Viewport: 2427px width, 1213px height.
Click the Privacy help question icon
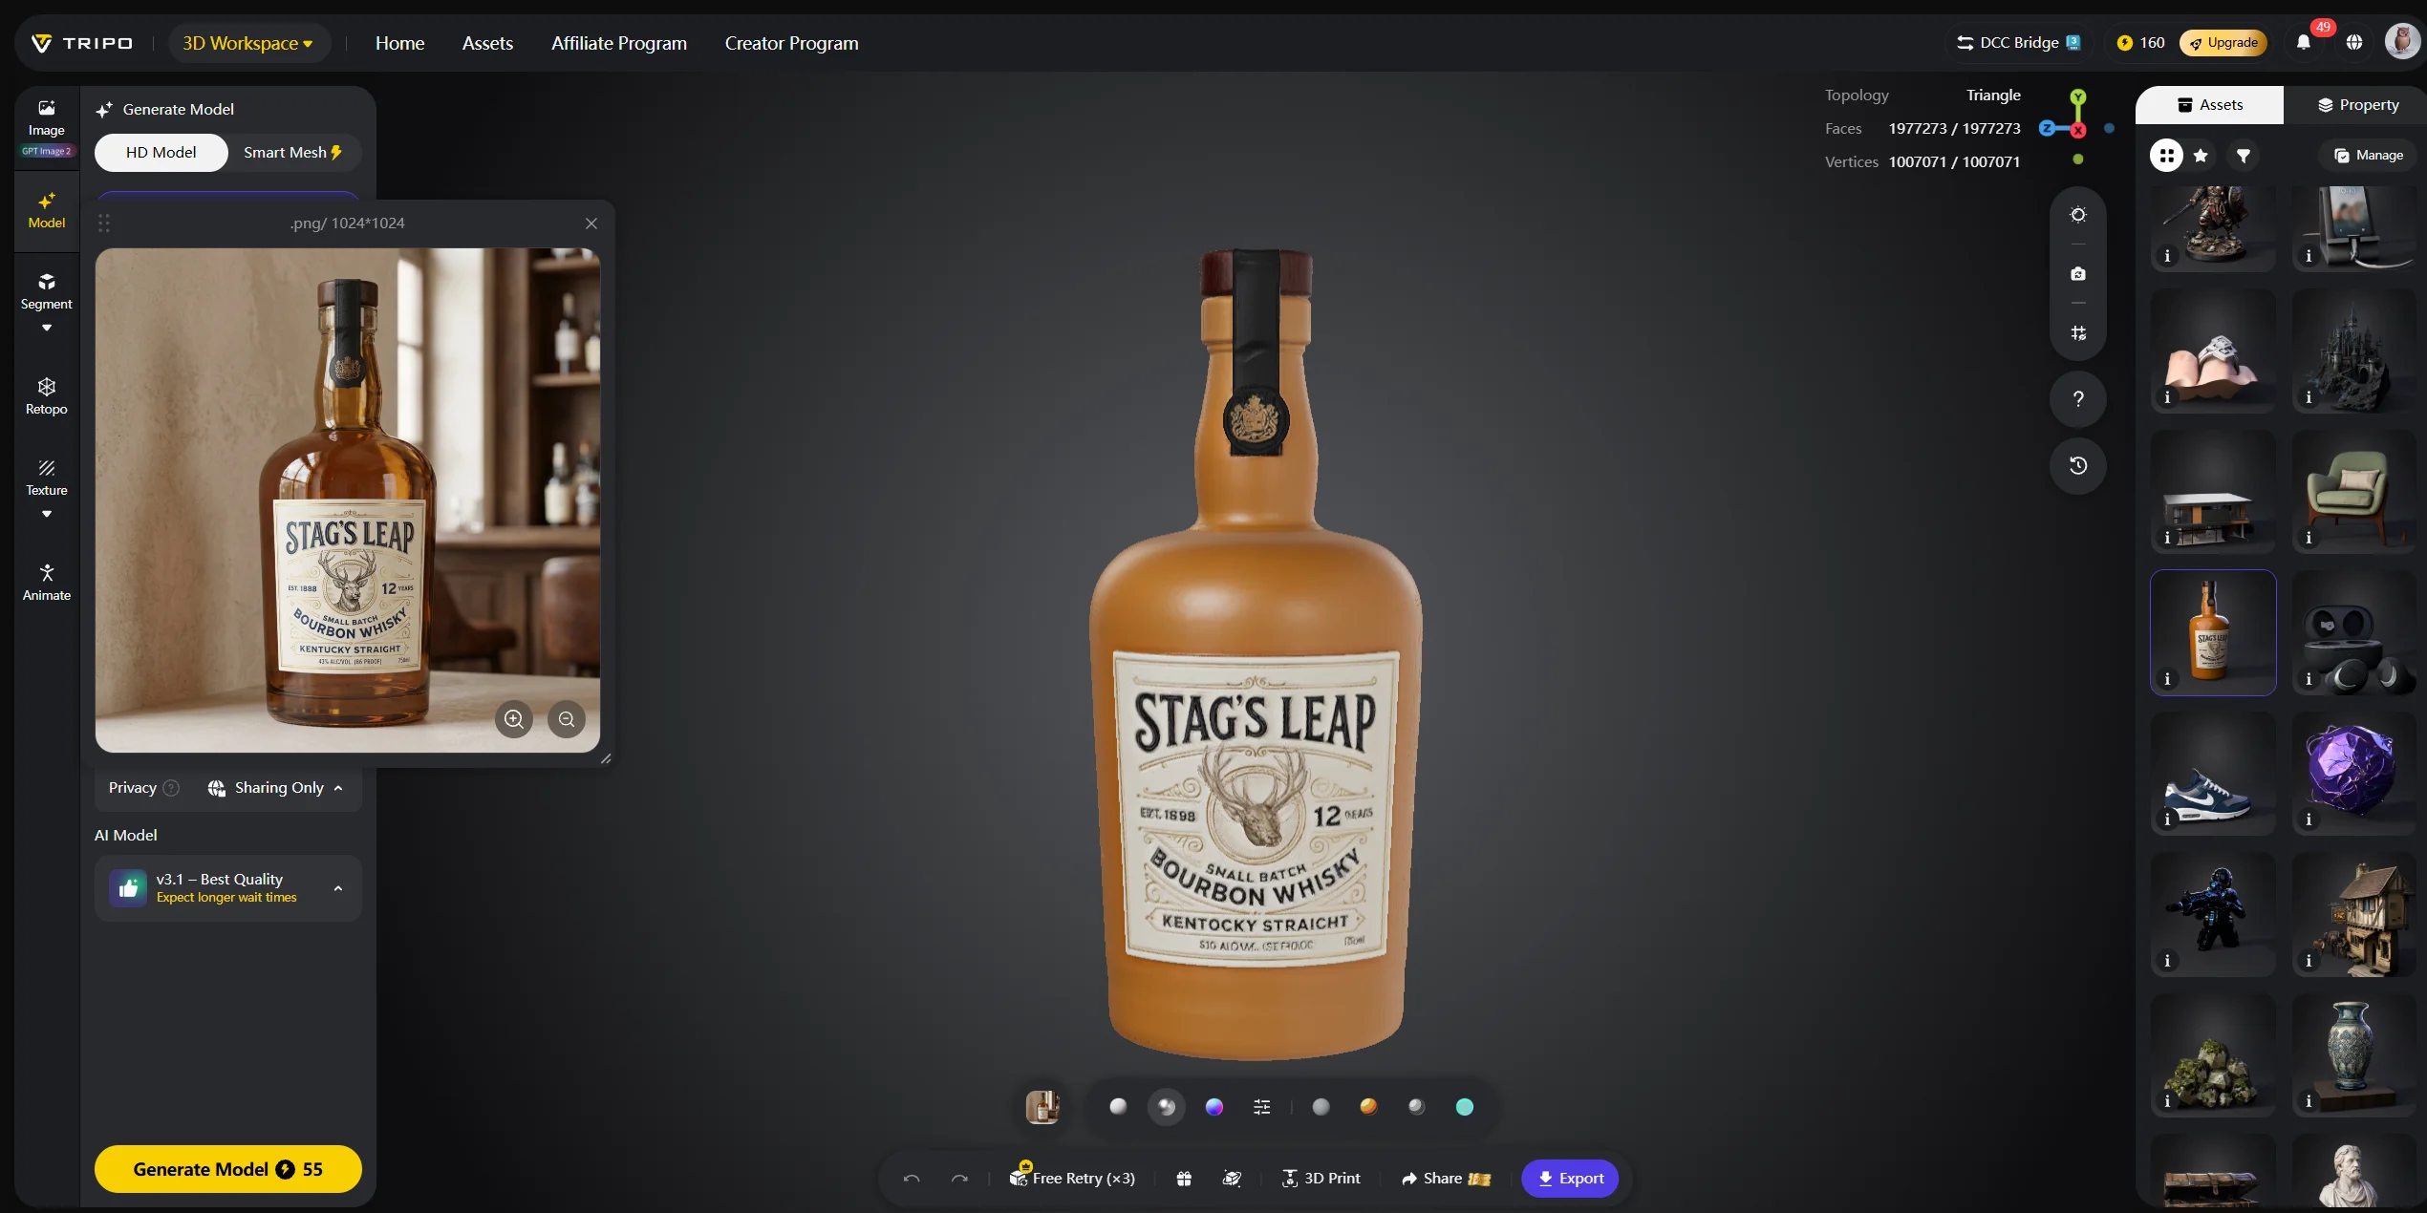pyautogui.click(x=171, y=788)
